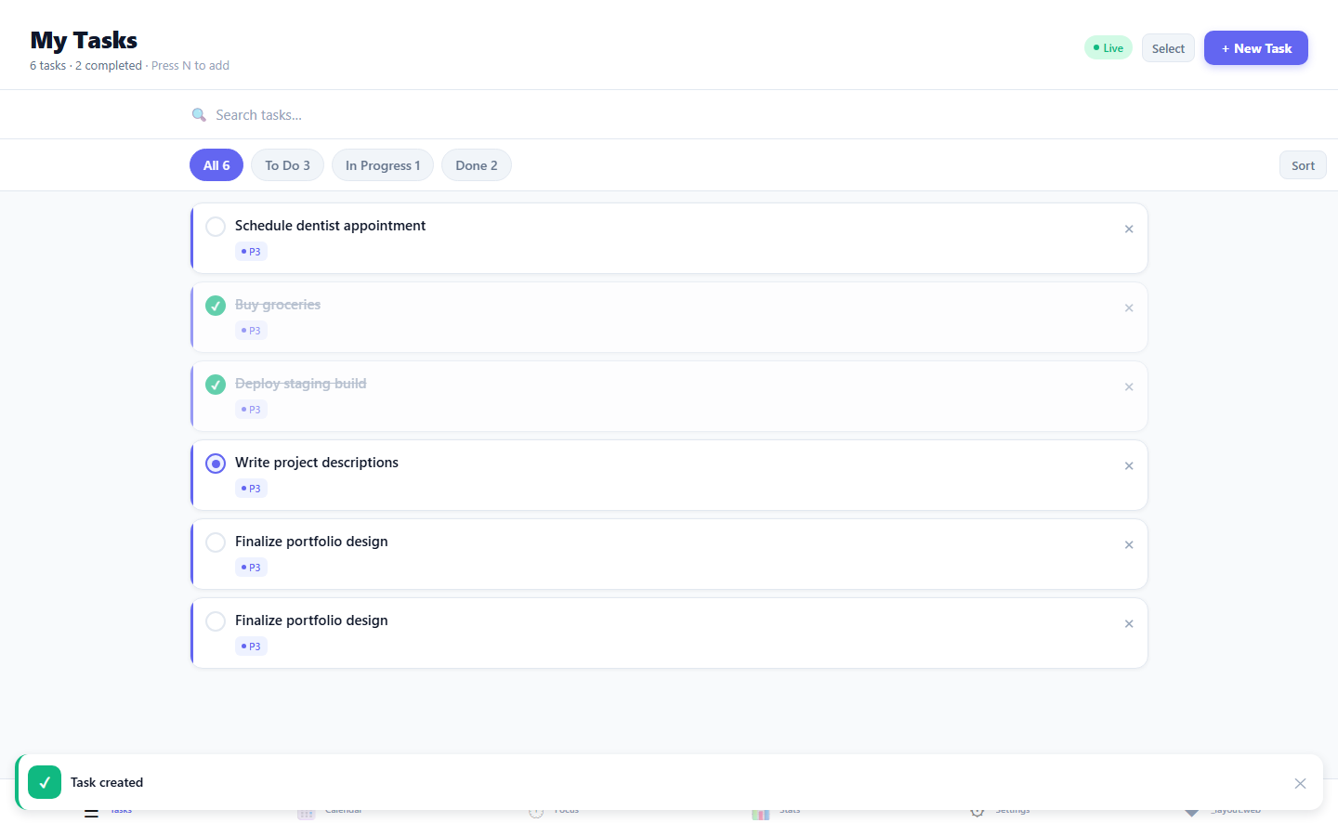Click the My Tasks heading
The image size is (1338, 836).
click(84, 40)
